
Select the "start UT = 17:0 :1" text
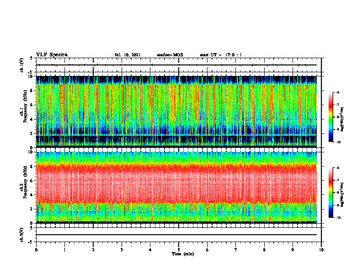coord(221,55)
